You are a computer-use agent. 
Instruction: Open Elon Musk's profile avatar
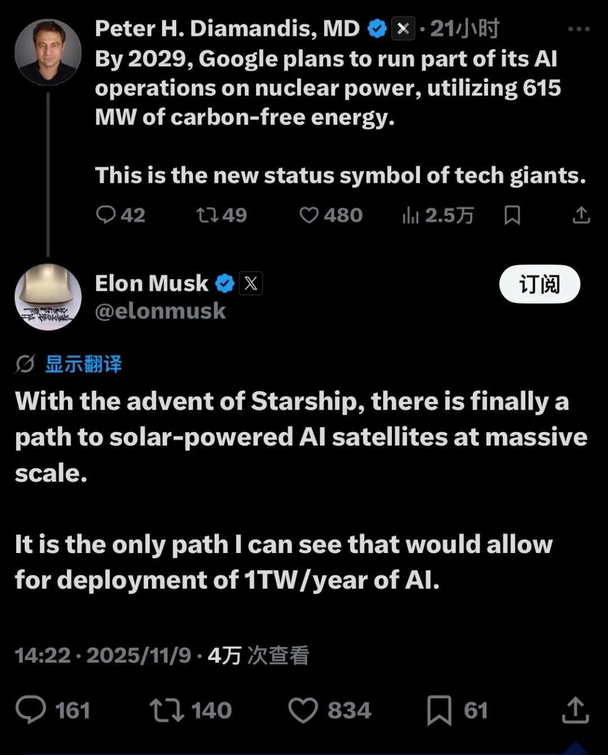click(x=48, y=296)
